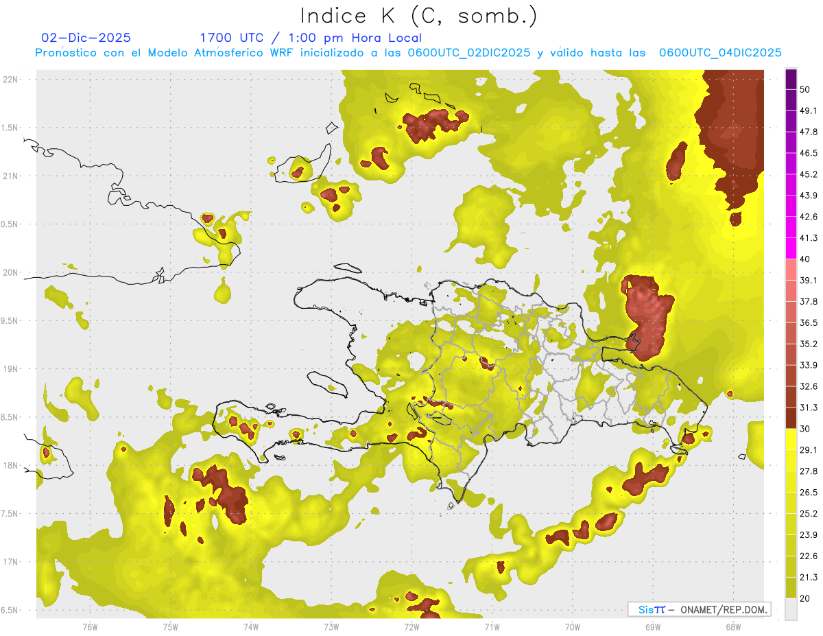823x636 pixels.
Task: Click the "36.5" color scale value
Action: point(809,322)
